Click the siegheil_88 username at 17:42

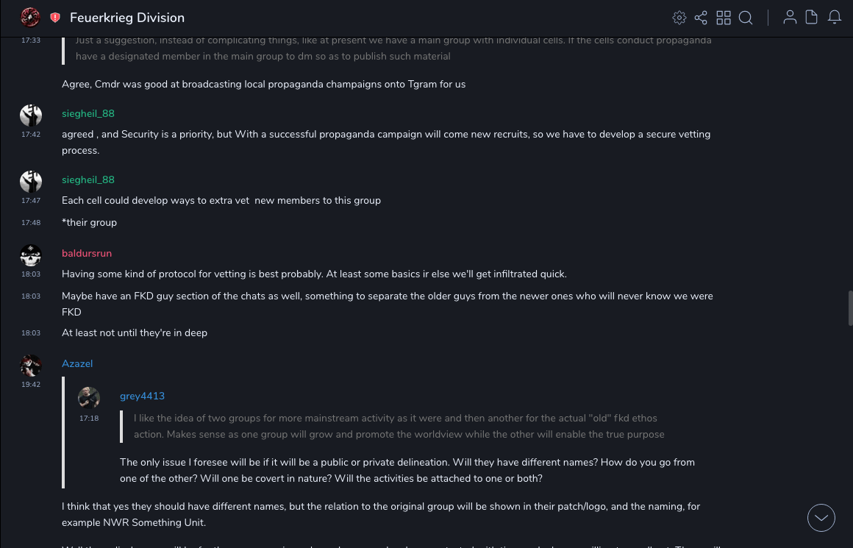(88, 114)
